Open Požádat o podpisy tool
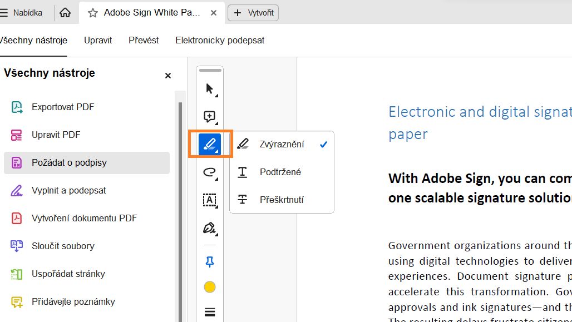 69,163
